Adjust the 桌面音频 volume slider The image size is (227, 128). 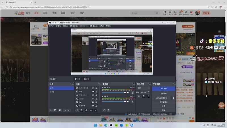click(x=113, y=101)
